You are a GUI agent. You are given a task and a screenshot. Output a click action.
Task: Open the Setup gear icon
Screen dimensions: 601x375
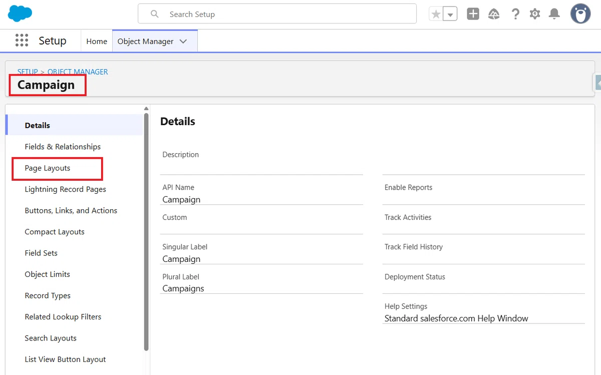[535, 14]
